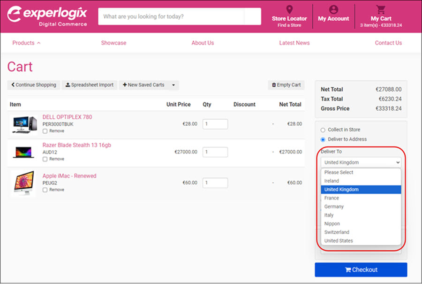Open the Showcase menu item
This screenshot has width=422, height=284.
113,43
